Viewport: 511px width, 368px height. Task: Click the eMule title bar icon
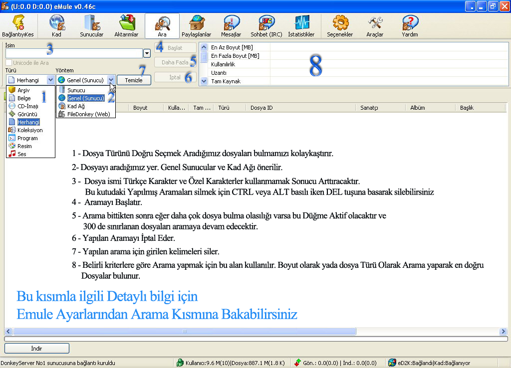[5, 6]
